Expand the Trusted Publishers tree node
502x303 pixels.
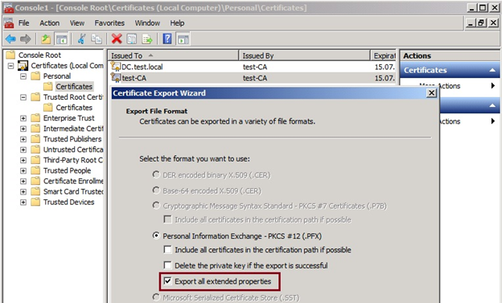click(23, 139)
